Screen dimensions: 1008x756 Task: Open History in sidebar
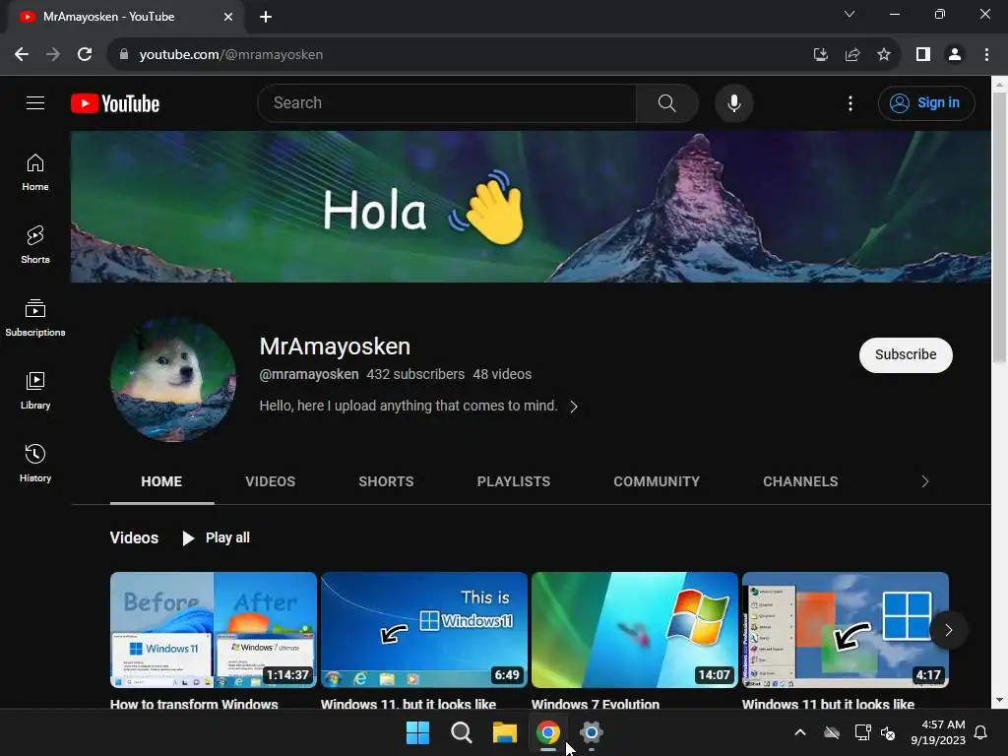pyautogui.click(x=35, y=463)
